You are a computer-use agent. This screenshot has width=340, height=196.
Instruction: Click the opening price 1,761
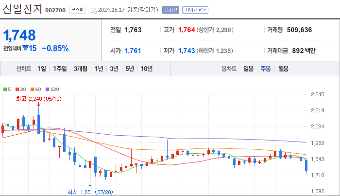pos(133,51)
